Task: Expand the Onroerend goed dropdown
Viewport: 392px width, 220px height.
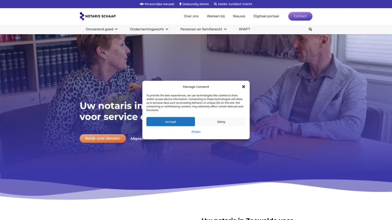Action: [x=102, y=29]
